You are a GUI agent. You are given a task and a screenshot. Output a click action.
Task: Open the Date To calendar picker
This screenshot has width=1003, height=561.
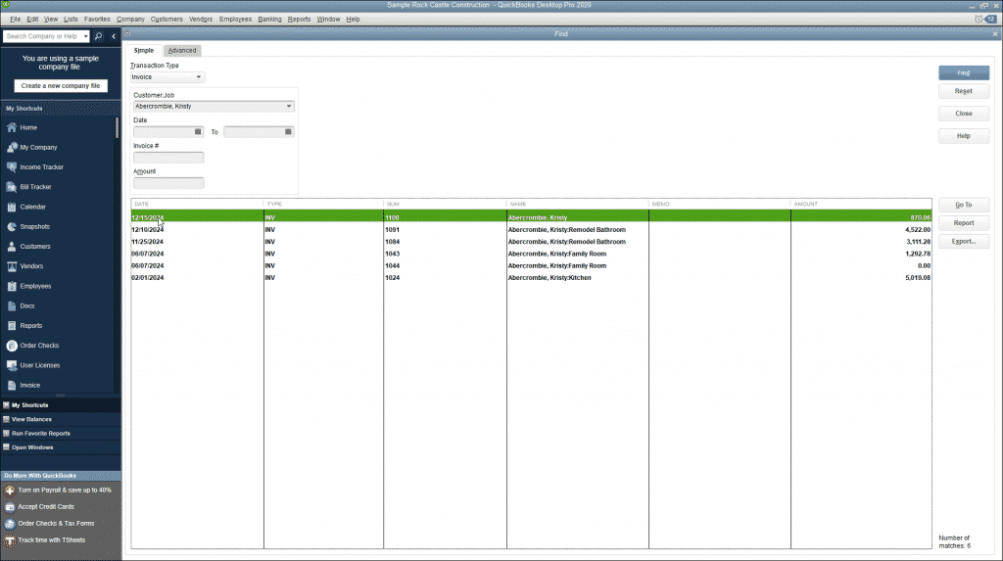click(x=289, y=132)
